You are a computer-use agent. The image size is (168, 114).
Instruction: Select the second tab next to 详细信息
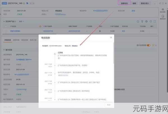tap(16, 40)
